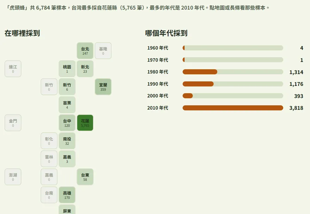Select the 2010 年代 bar with 3,818
This screenshot has height=214, width=310.
point(233,108)
